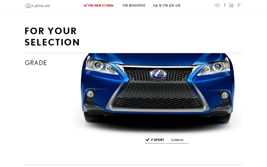Open the Facebook icon link
Image resolution: width=267 pixels, height=167 pixels.
(x=225, y=5)
